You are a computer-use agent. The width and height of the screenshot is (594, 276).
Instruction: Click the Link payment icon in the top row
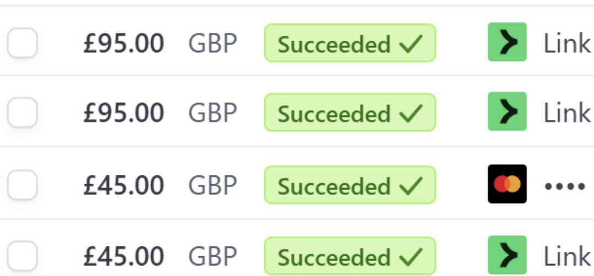507,42
